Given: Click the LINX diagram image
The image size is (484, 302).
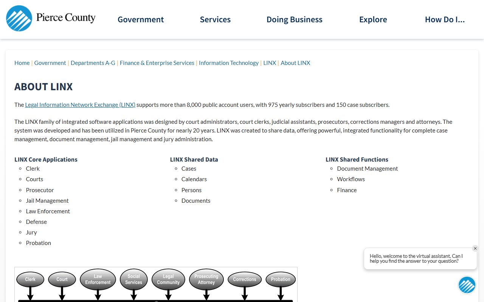Looking at the screenshot, I should [156, 285].
